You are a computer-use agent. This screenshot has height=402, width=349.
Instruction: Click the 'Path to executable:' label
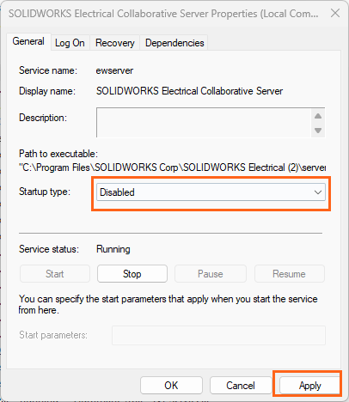point(58,154)
